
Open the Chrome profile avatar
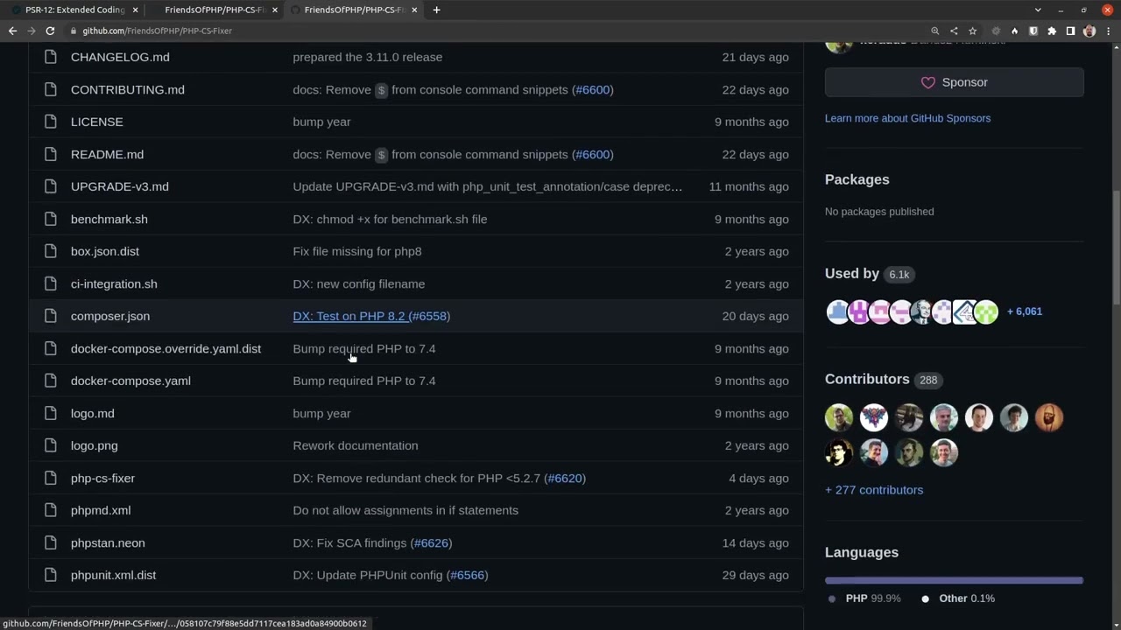[1089, 31]
